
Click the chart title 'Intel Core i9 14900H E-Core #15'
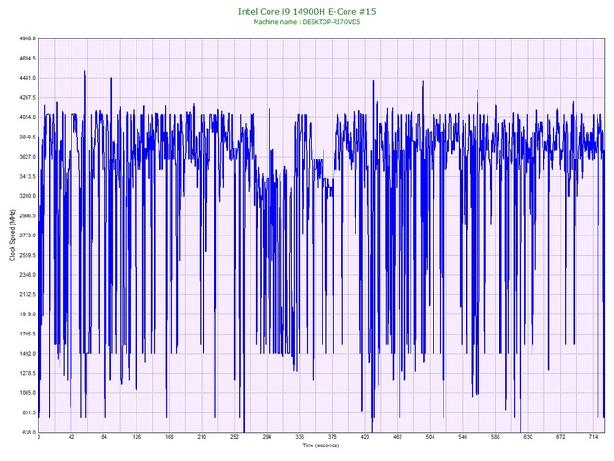coord(307,12)
